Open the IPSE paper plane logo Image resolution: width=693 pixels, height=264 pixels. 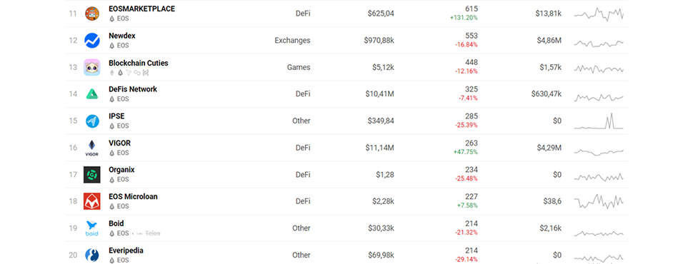tap(92, 121)
